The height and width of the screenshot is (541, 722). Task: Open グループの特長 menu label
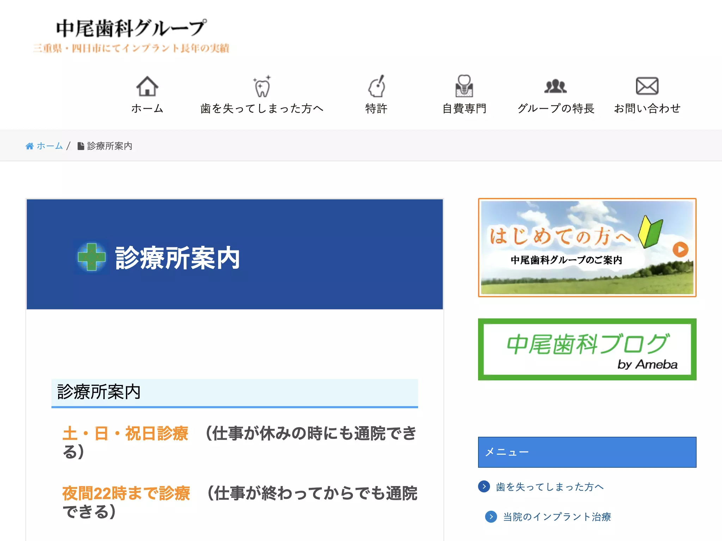[556, 108]
